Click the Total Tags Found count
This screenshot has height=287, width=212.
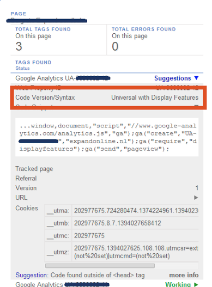19,46
